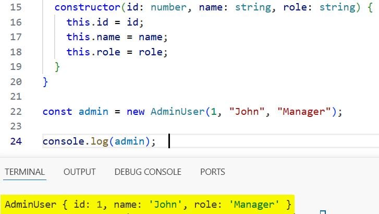Click line number 19 in gutter
The image size is (379, 214).
coord(16,67)
